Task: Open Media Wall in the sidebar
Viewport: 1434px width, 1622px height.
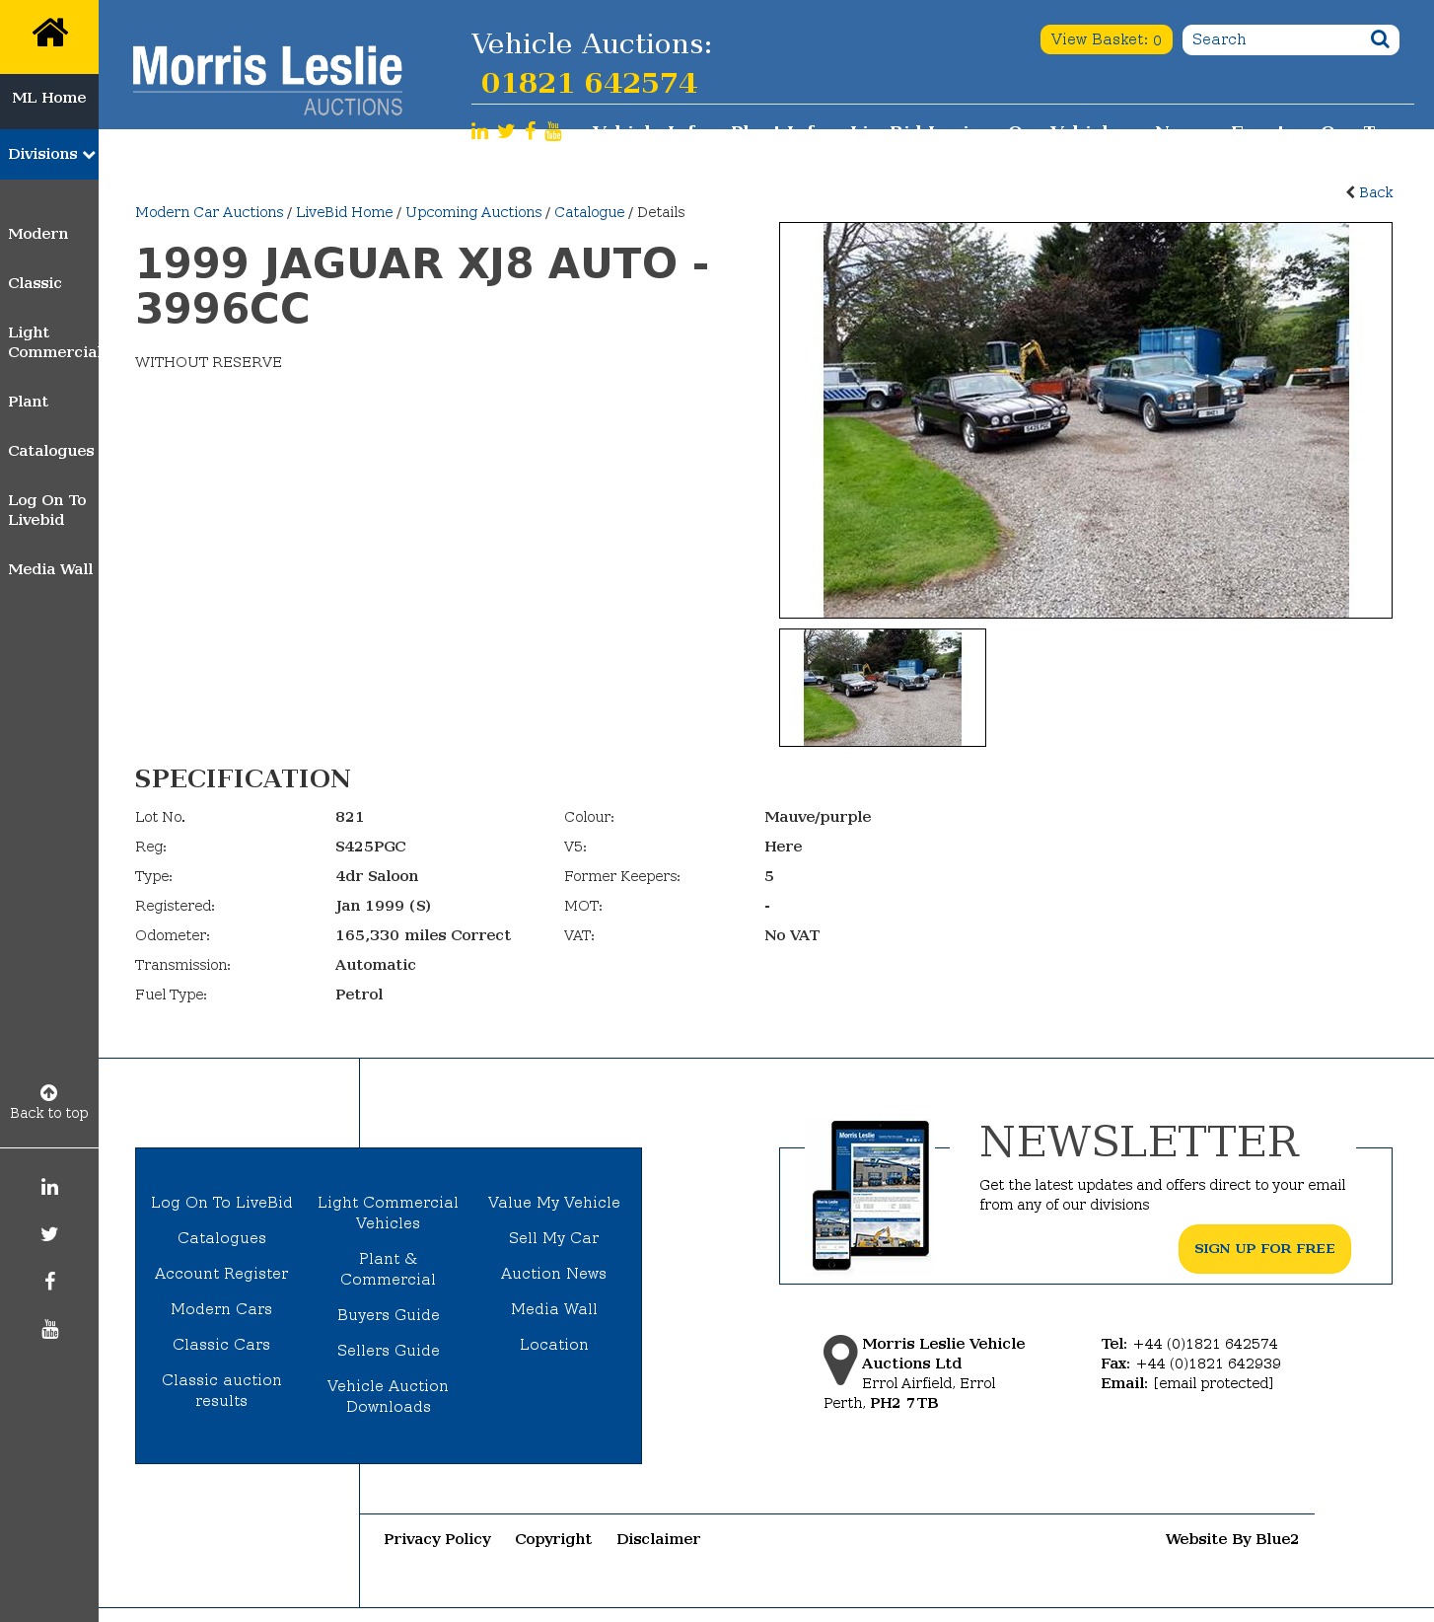Action: [x=50, y=569]
